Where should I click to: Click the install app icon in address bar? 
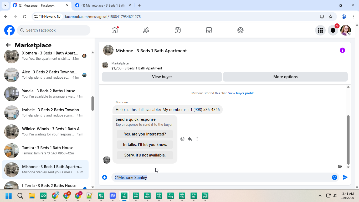point(322,17)
